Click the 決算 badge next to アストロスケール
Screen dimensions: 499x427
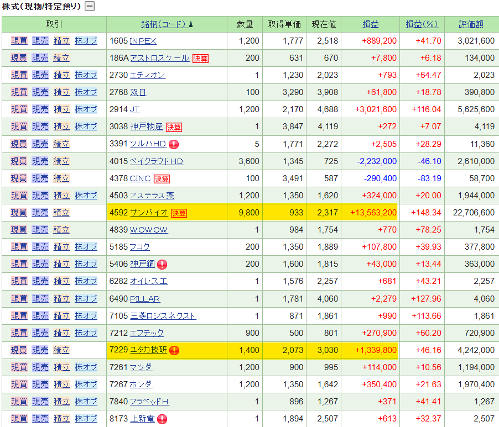point(200,59)
